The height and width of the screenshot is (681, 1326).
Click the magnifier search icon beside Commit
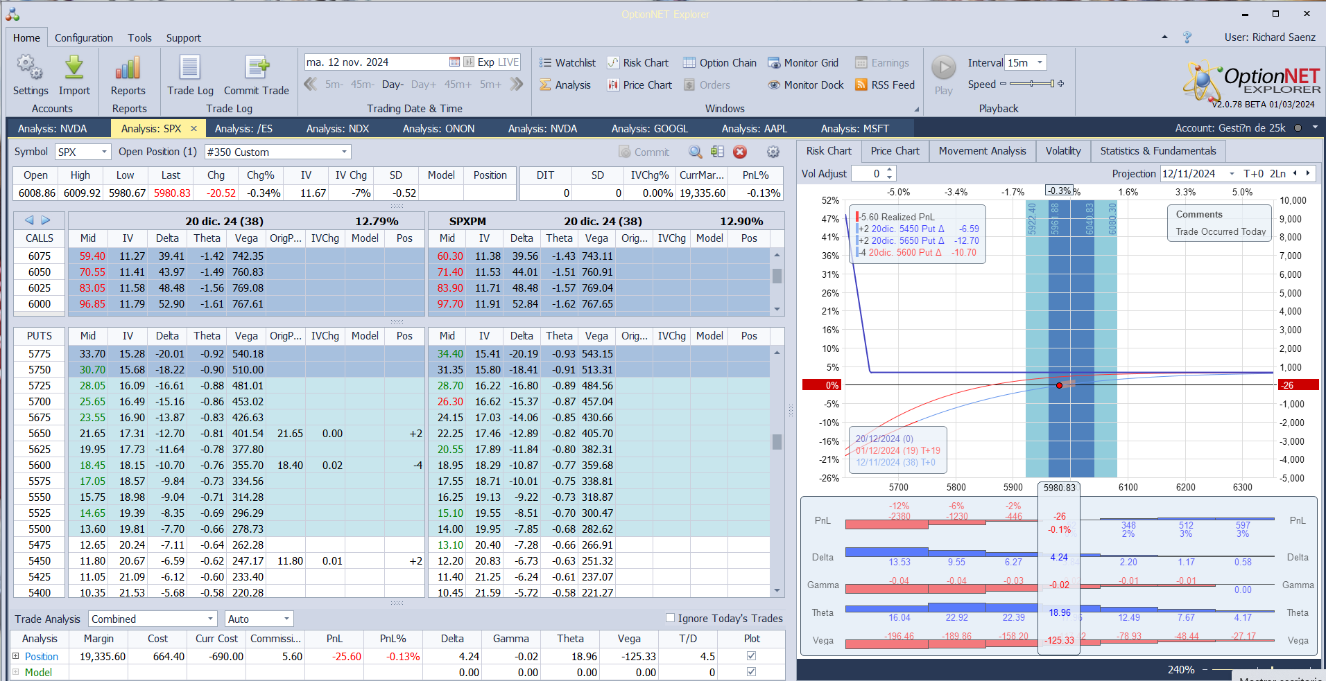(x=695, y=152)
